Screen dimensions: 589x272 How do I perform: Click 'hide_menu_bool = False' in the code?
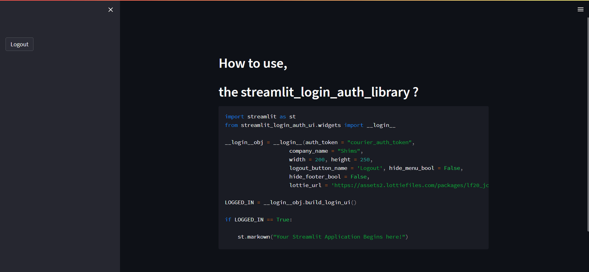click(x=425, y=168)
